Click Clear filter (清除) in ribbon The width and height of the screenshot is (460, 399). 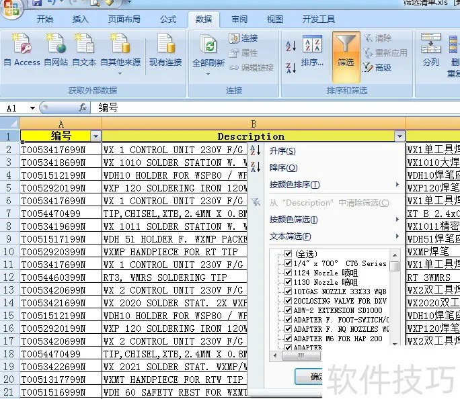378,38
